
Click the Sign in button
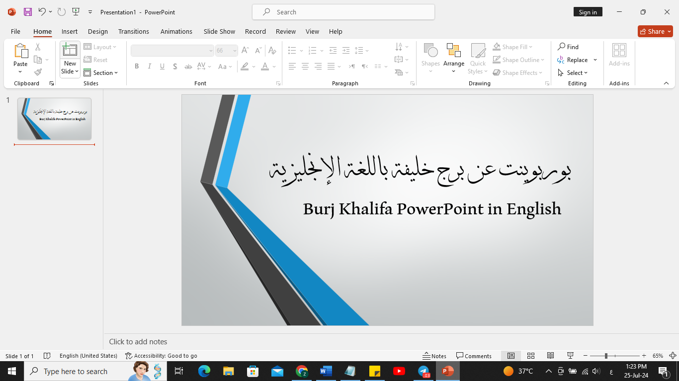588,12
